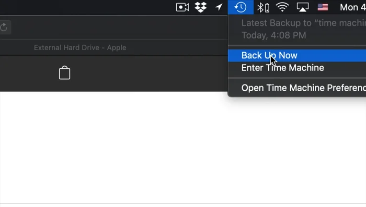Select the External Hard Drive - Apple tab
366x207 pixels.
pos(80,47)
